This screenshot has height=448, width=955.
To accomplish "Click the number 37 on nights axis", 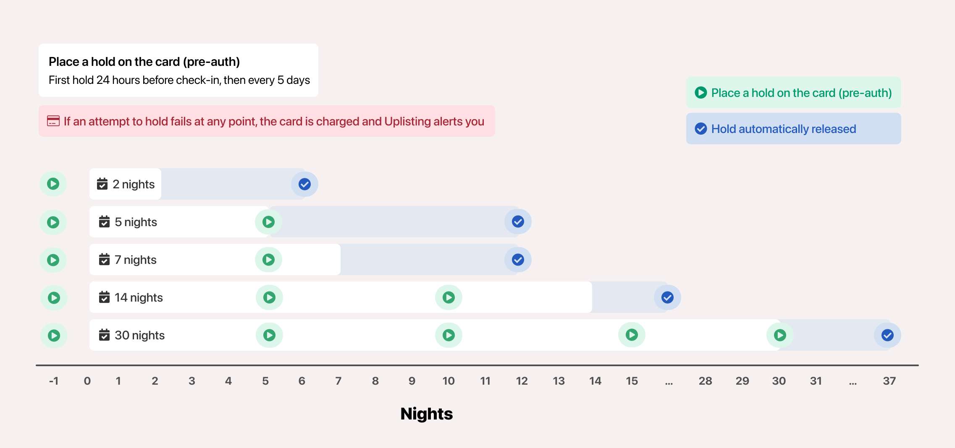I will pos(889,381).
